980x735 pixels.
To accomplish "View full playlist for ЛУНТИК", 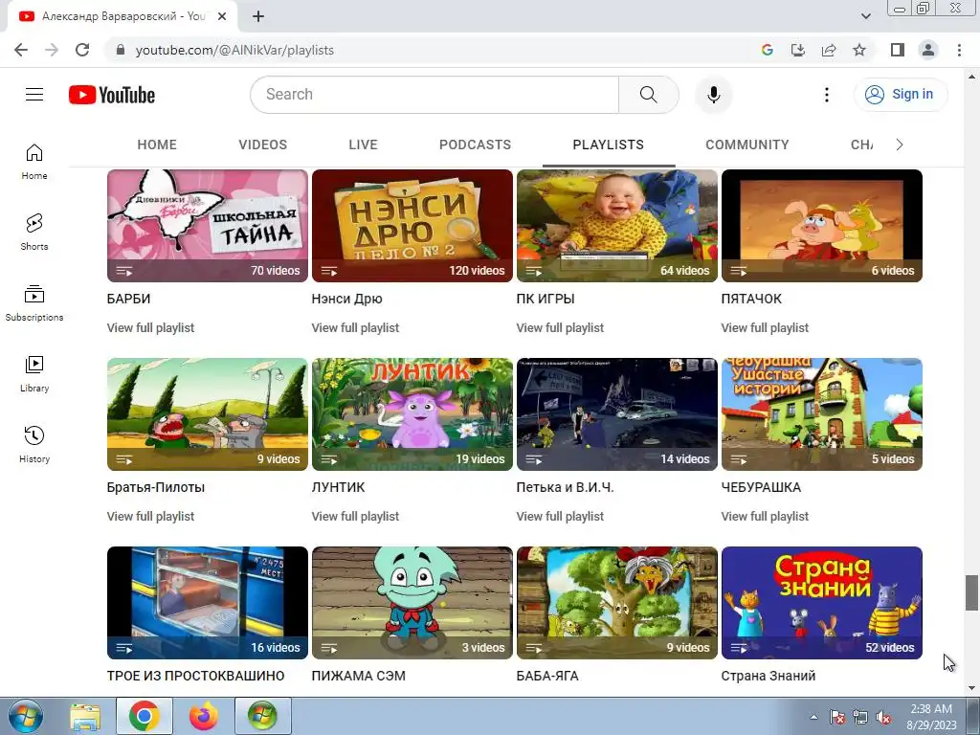I will (355, 516).
